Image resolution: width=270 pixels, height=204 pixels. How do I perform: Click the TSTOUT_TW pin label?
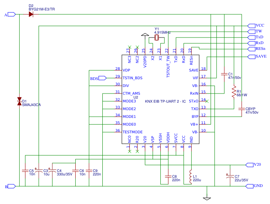coord(168,67)
